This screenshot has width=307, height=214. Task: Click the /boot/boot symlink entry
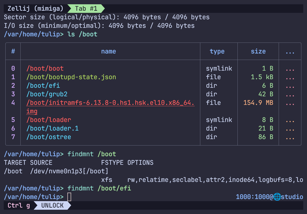45,68
